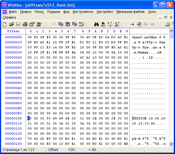Select highlighted byte 56 at offset 100
This screenshot has width=175, height=154.
(x=30, y=118)
